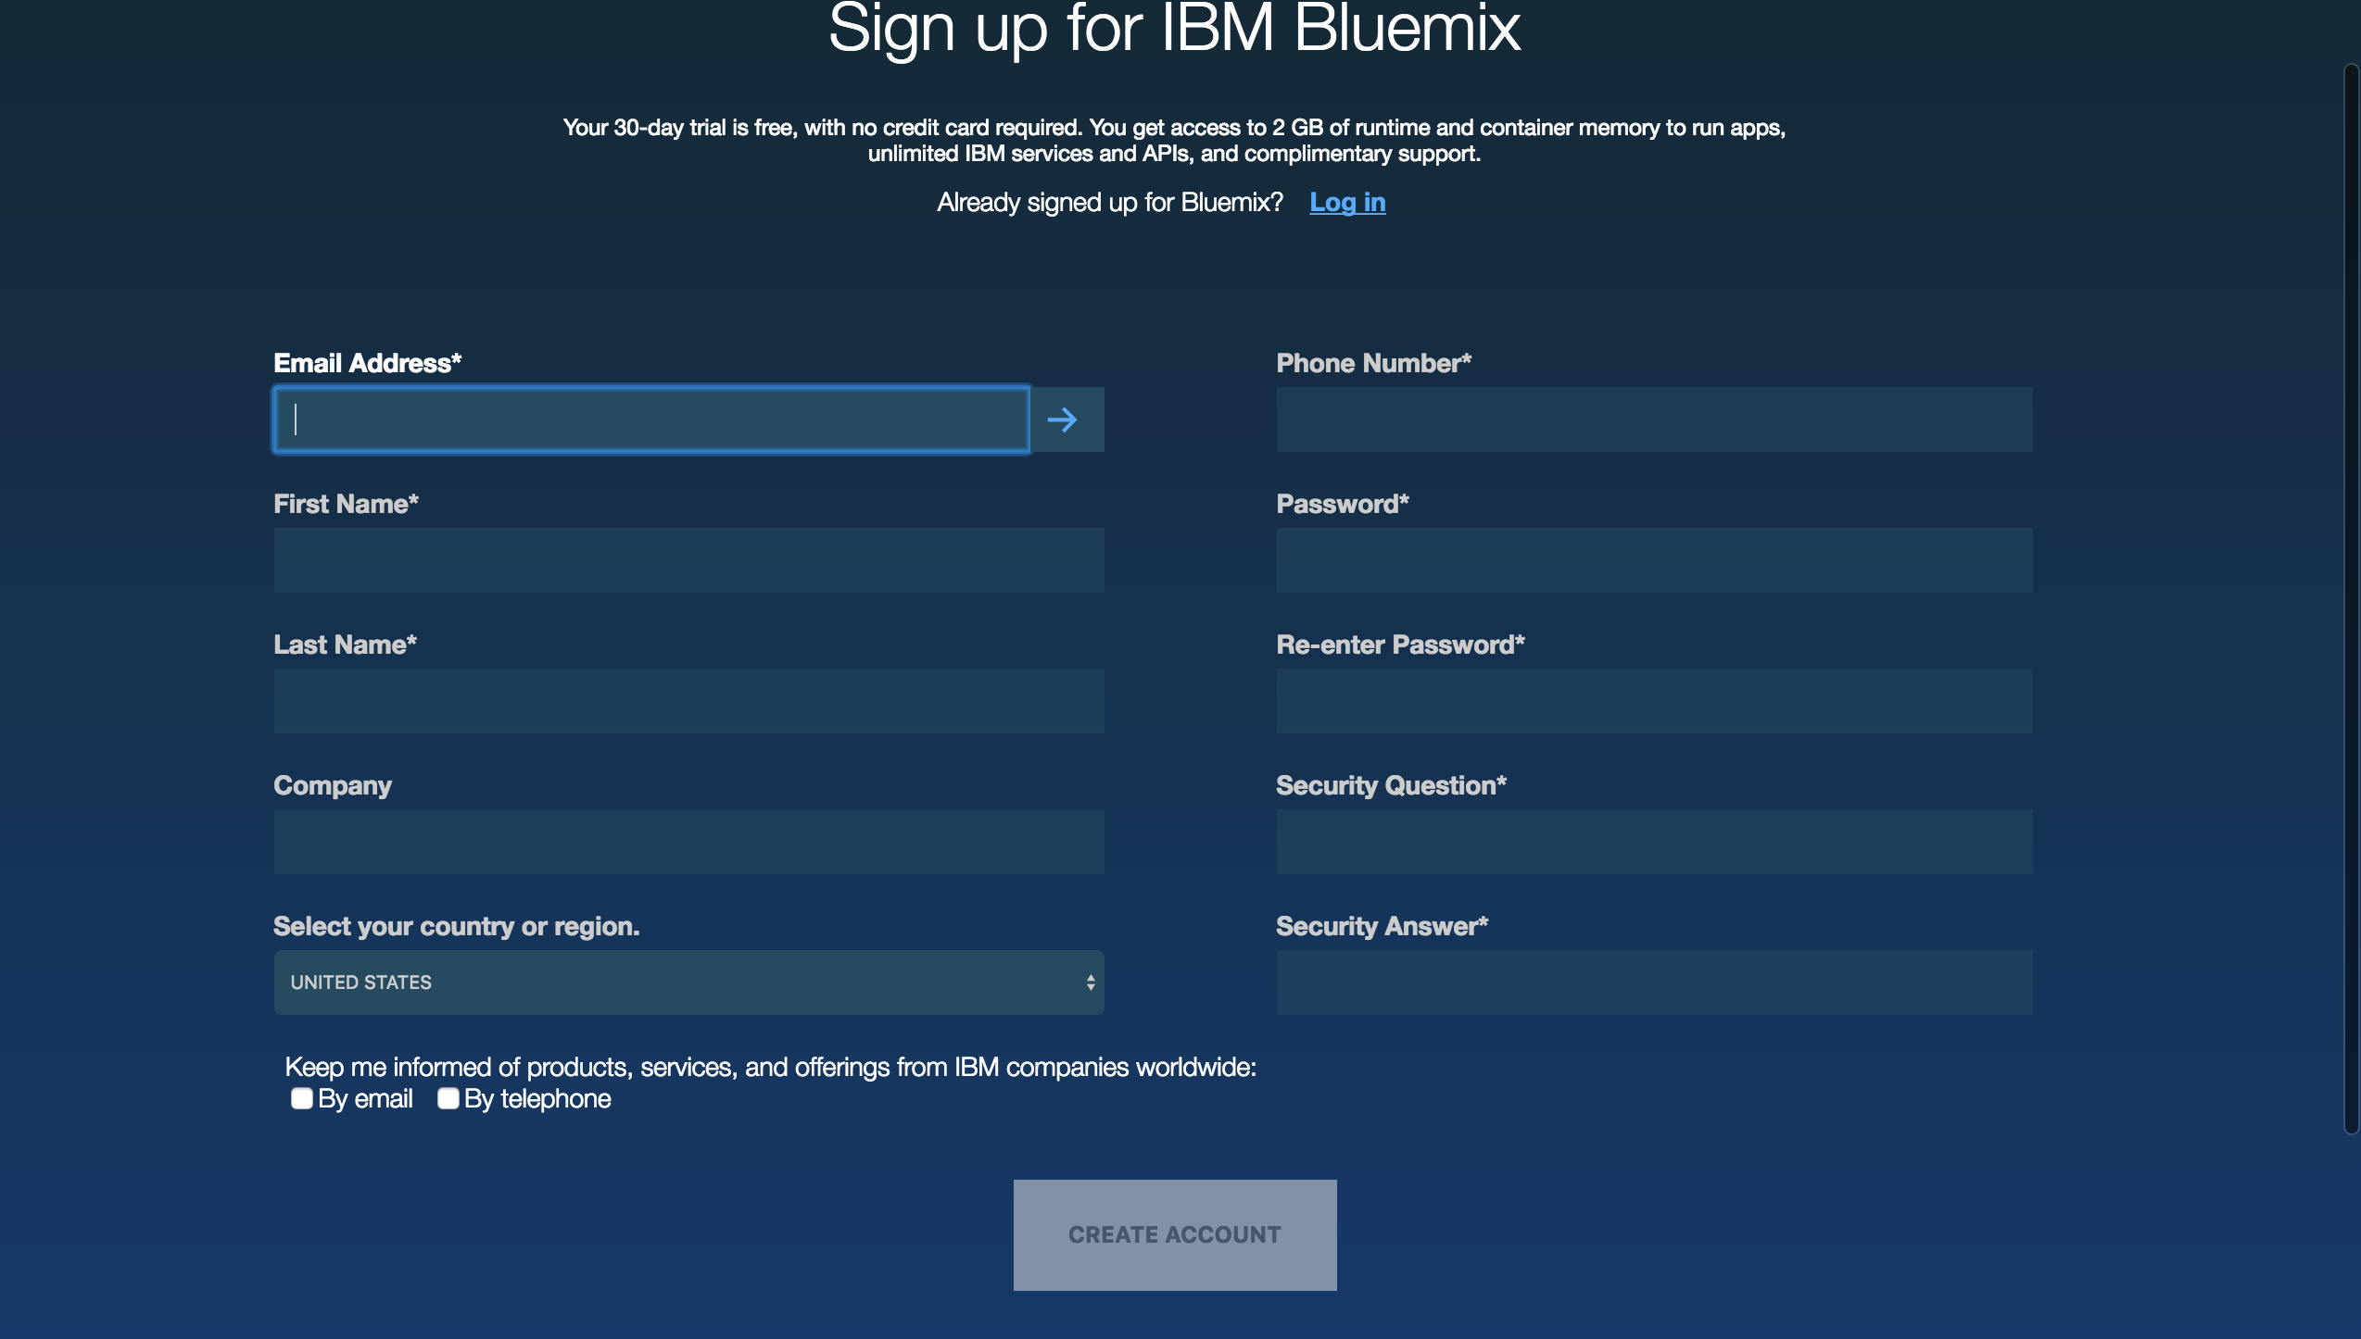This screenshot has width=2361, height=1339.
Task: Click the Last Name text field
Action: click(688, 701)
